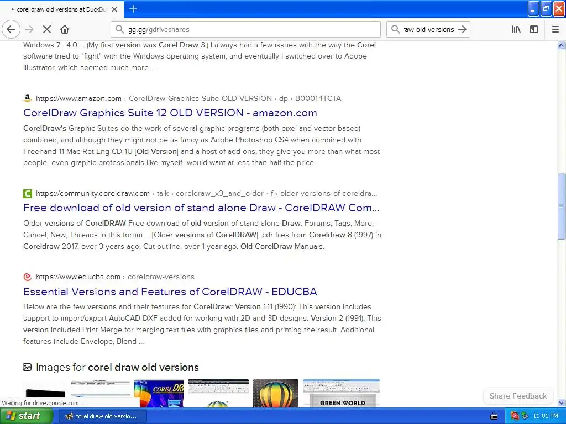Click the magnifier icon in address bar
The image size is (566, 424).
click(x=120, y=29)
